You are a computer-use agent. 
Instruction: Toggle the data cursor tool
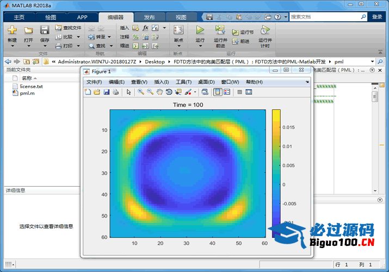pos(178,92)
